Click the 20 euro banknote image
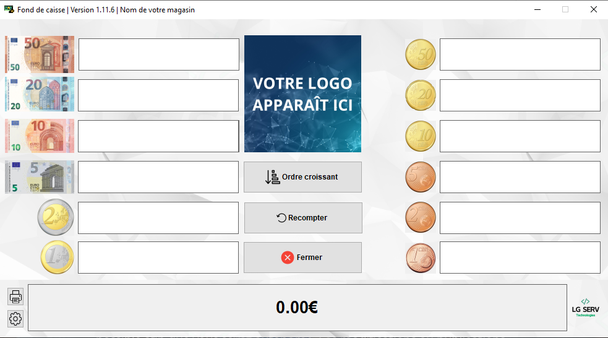The height and width of the screenshot is (338, 608). [x=40, y=95]
